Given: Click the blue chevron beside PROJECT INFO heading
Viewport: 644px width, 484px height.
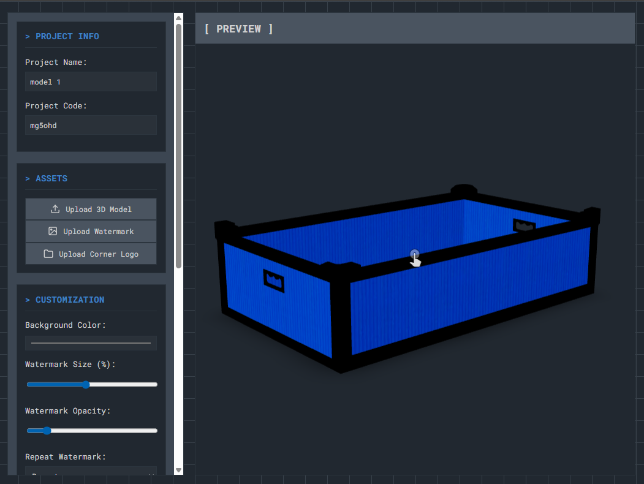Looking at the screenshot, I should coord(28,36).
